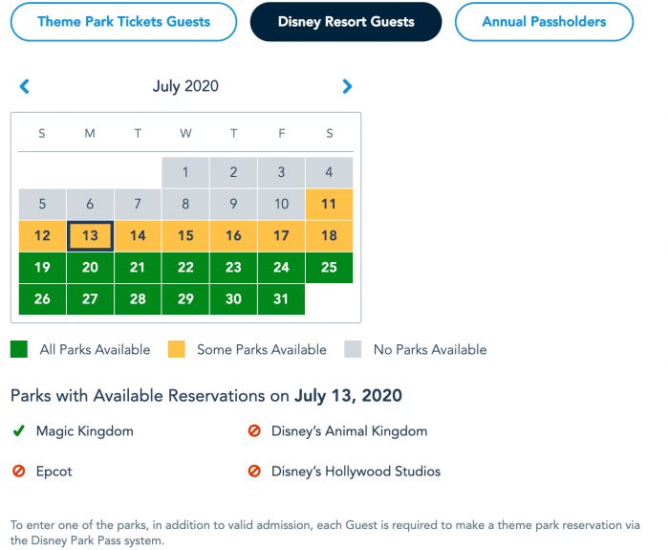The width and height of the screenshot is (669, 550).
Task: Go to the previous month arrow
Action: [x=25, y=86]
